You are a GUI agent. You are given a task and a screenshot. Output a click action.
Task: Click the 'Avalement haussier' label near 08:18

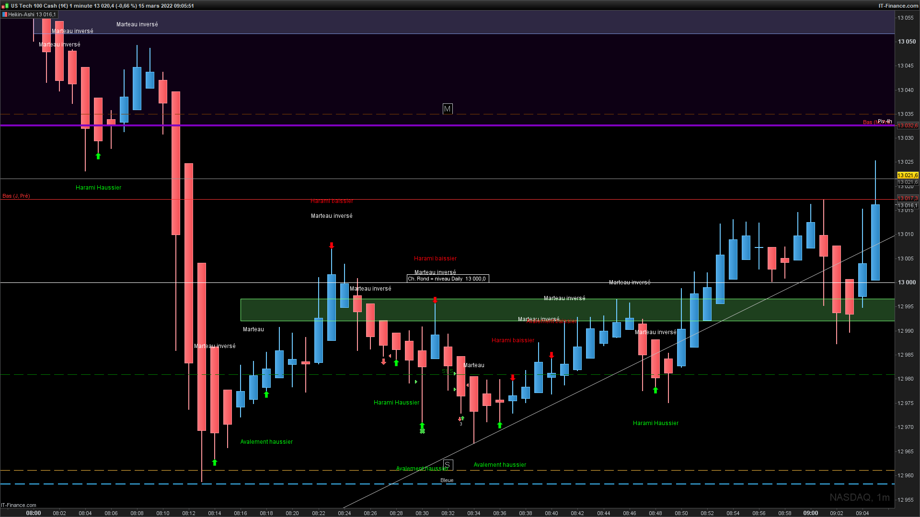(266, 442)
